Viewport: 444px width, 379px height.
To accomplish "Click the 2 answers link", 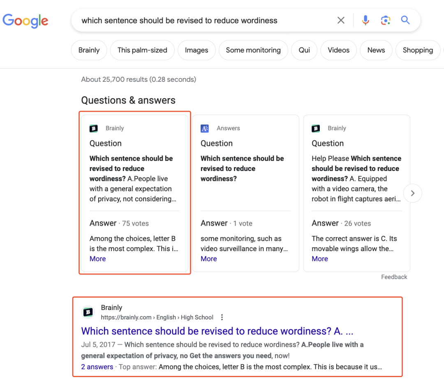I will click(x=97, y=367).
